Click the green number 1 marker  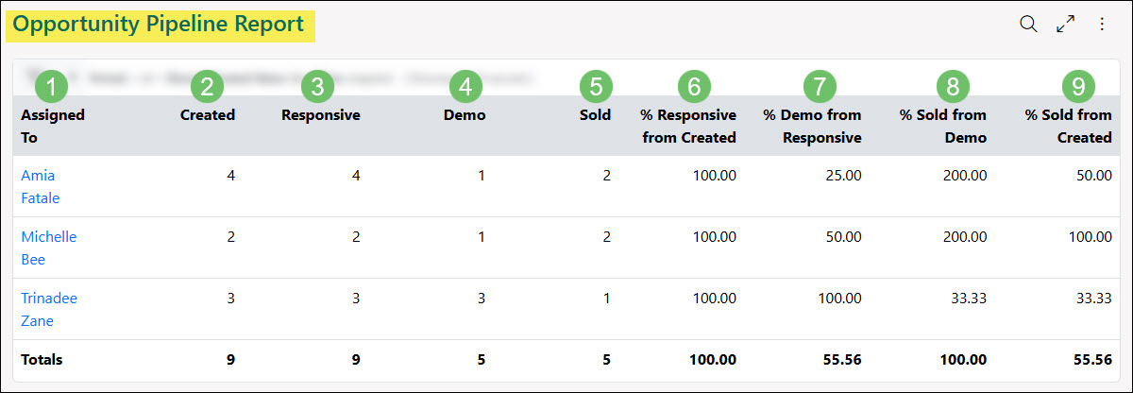51,87
